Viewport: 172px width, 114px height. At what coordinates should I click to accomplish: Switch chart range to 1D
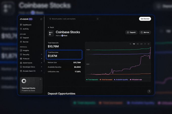130,44
